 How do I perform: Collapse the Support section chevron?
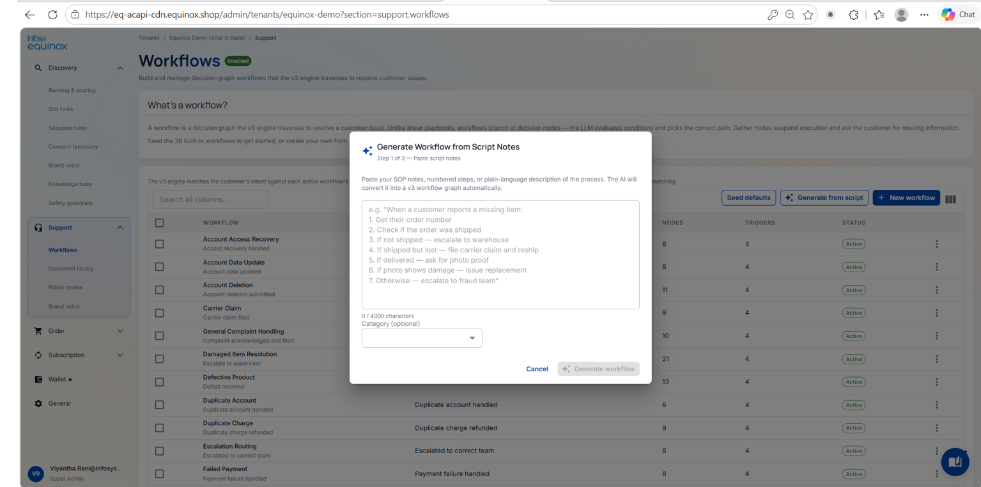tap(120, 228)
